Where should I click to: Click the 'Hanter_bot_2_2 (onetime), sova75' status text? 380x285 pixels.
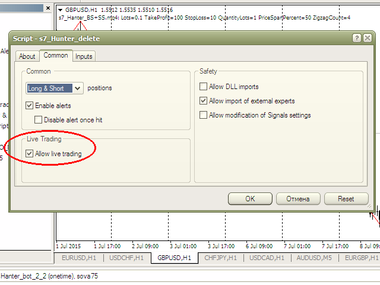(49, 276)
